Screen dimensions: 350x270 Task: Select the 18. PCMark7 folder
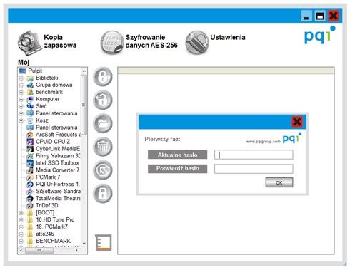51,227
